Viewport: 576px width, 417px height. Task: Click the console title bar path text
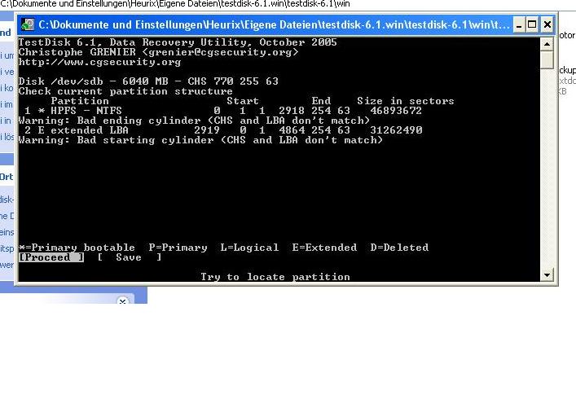tap(274, 24)
